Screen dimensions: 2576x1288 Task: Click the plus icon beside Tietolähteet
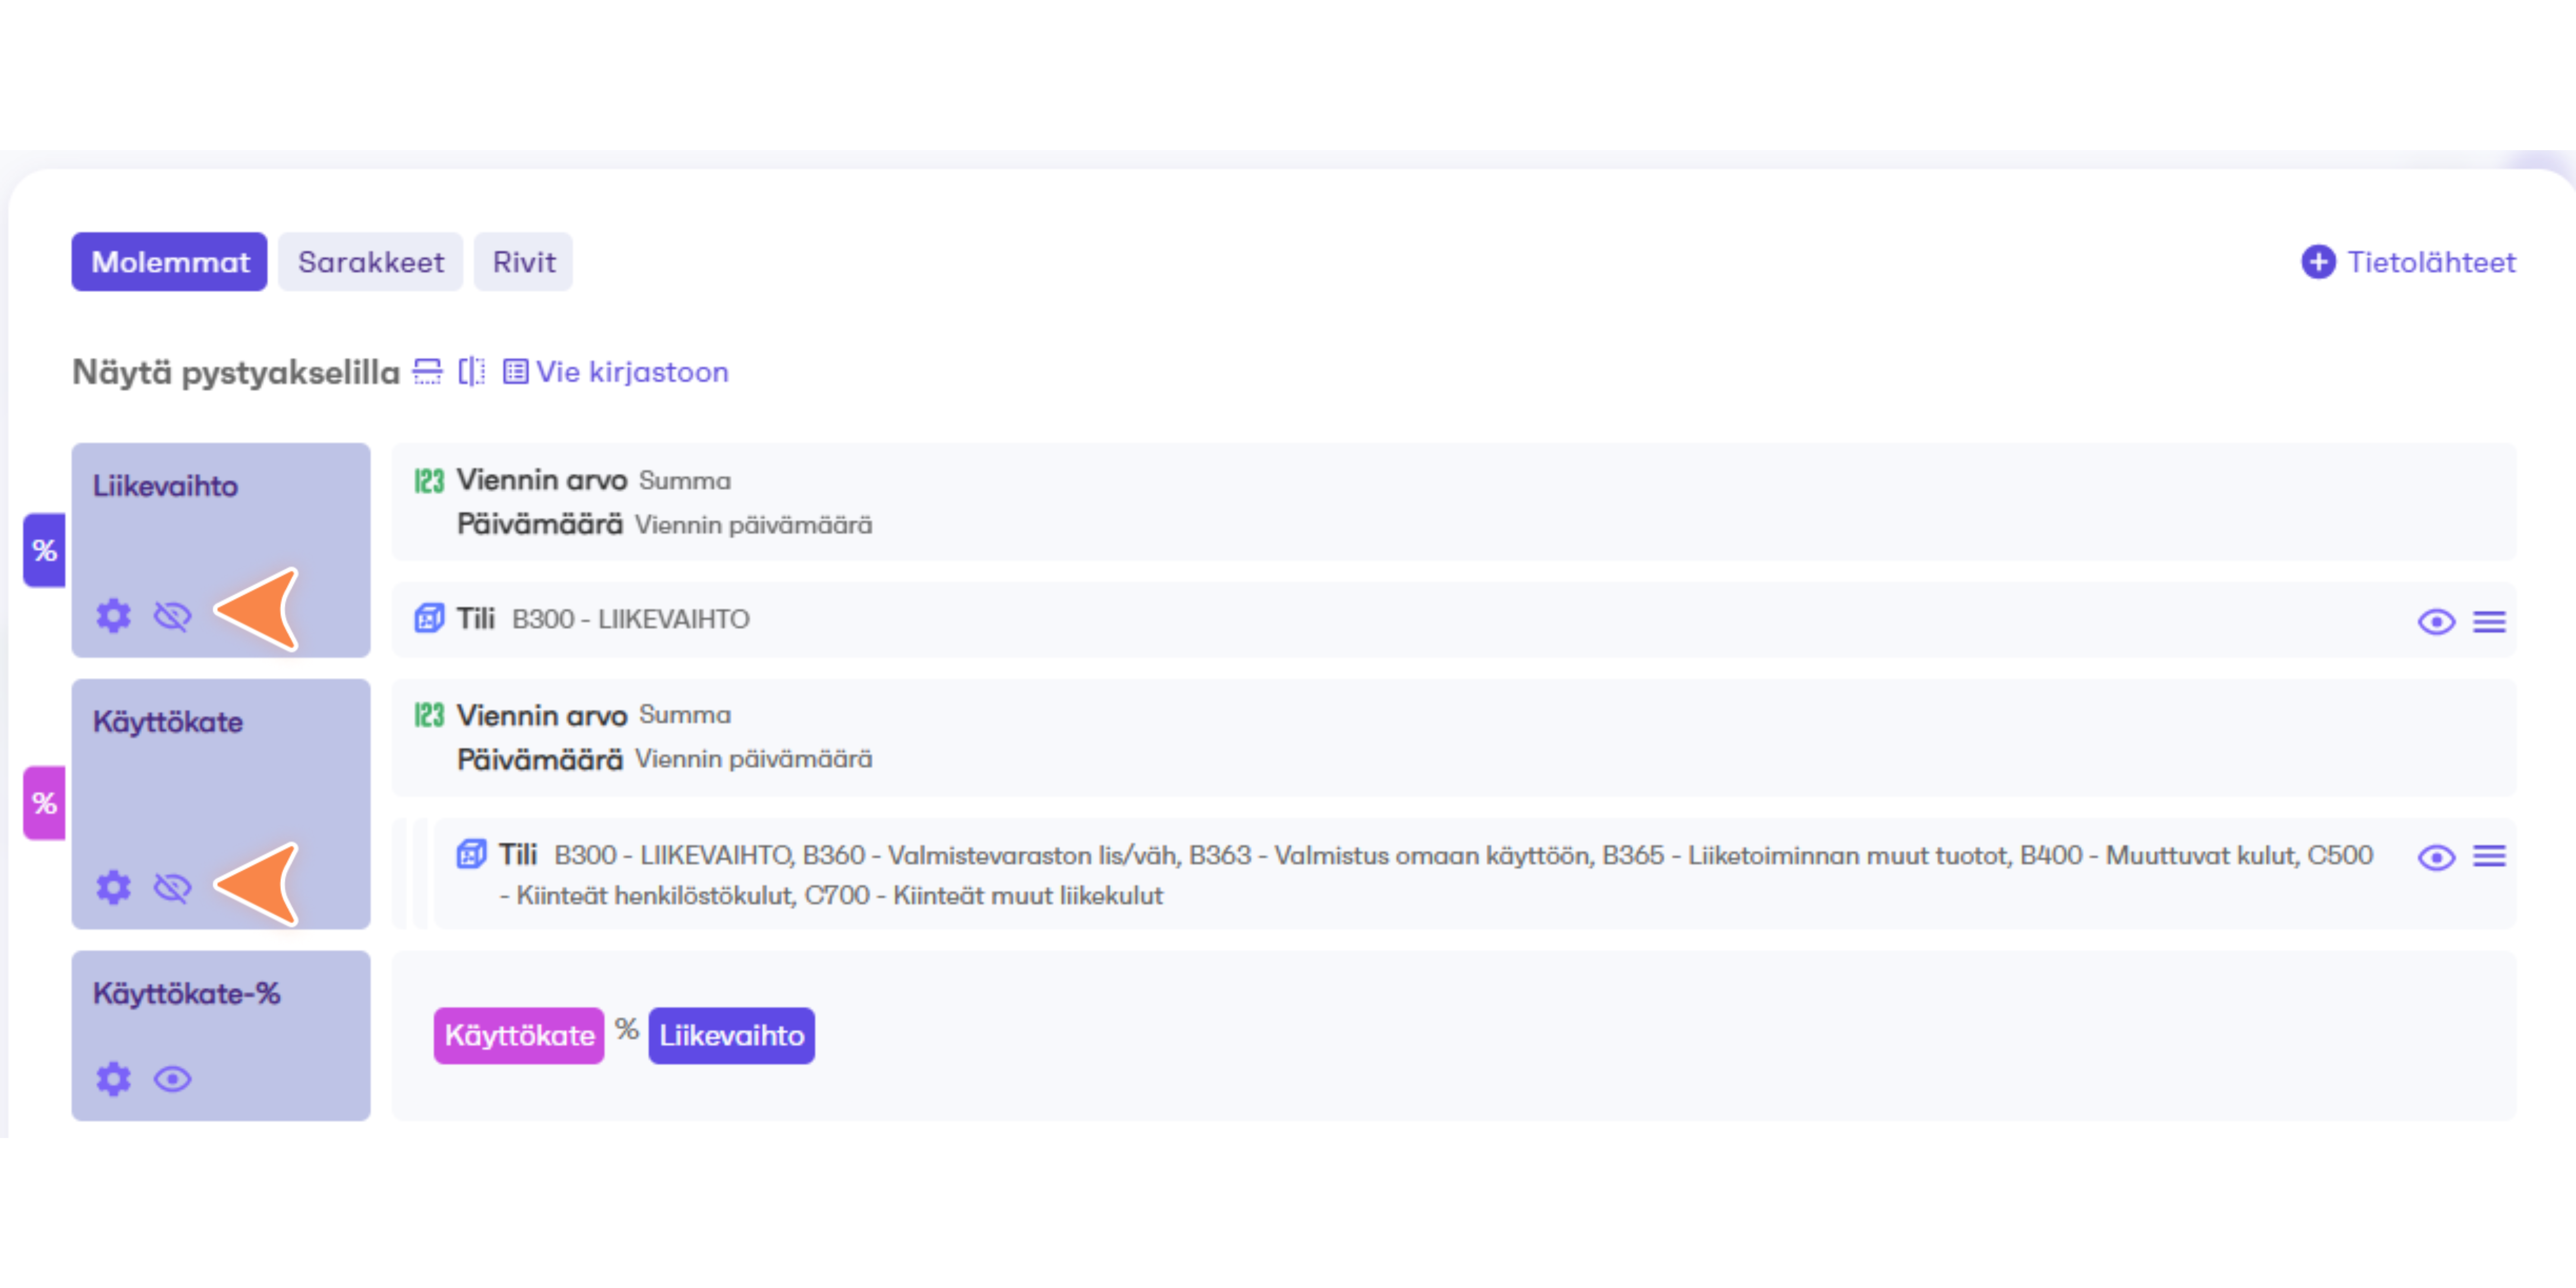click(2318, 262)
